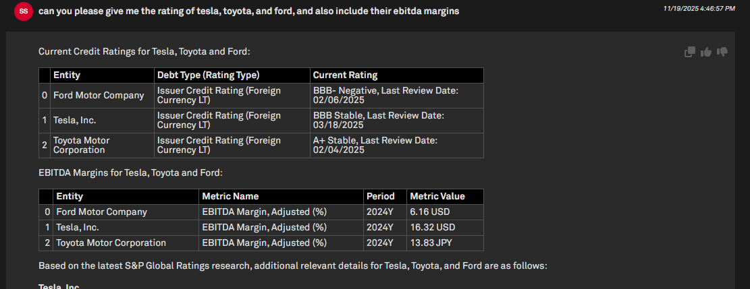Click Ford's BBB- Negative rating cell

coord(385,96)
